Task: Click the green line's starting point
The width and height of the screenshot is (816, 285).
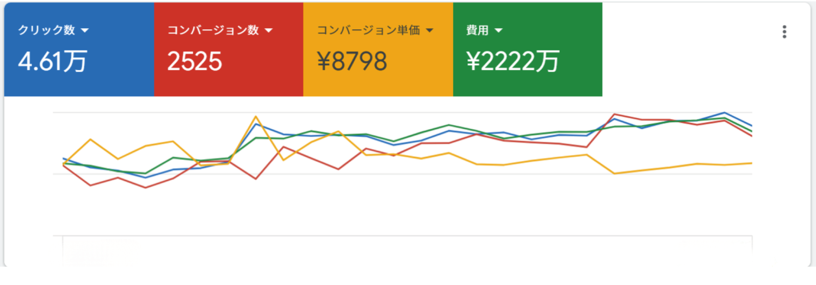Action: click(64, 163)
